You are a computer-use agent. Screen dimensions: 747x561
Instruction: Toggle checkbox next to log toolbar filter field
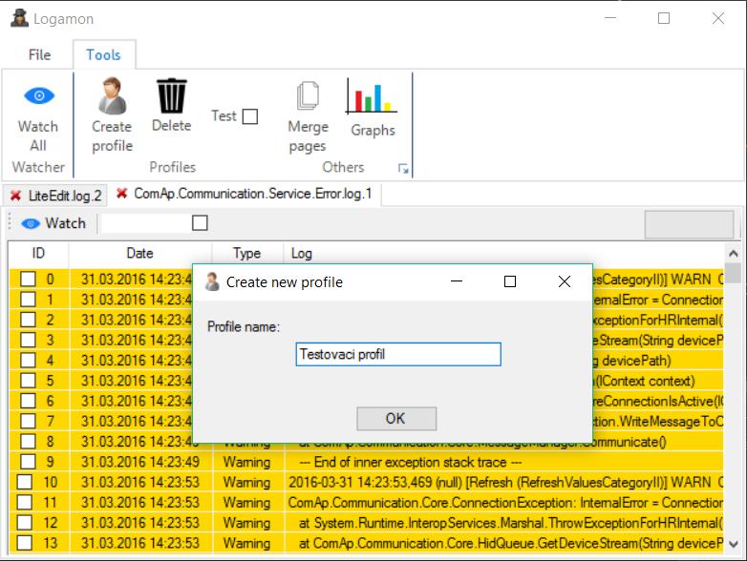[200, 222]
